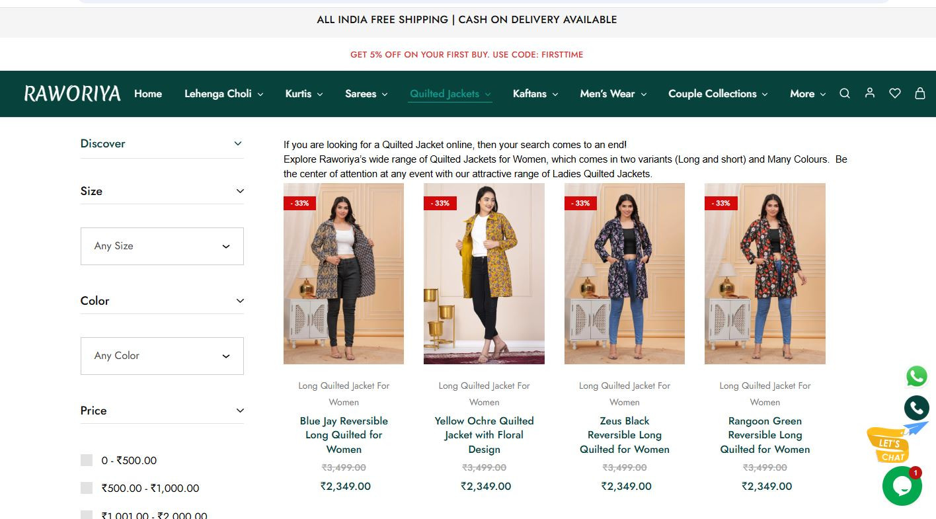Open the Lehenga Choli menu
The image size is (936, 519).
pyautogui.click(x=223, y=94)
